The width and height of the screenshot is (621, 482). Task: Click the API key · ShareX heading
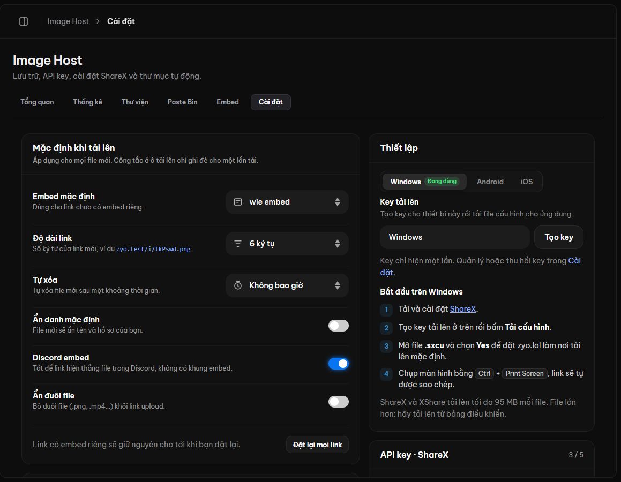tap(414, 455)
